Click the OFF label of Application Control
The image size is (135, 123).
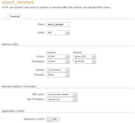[x=55, y=119]
